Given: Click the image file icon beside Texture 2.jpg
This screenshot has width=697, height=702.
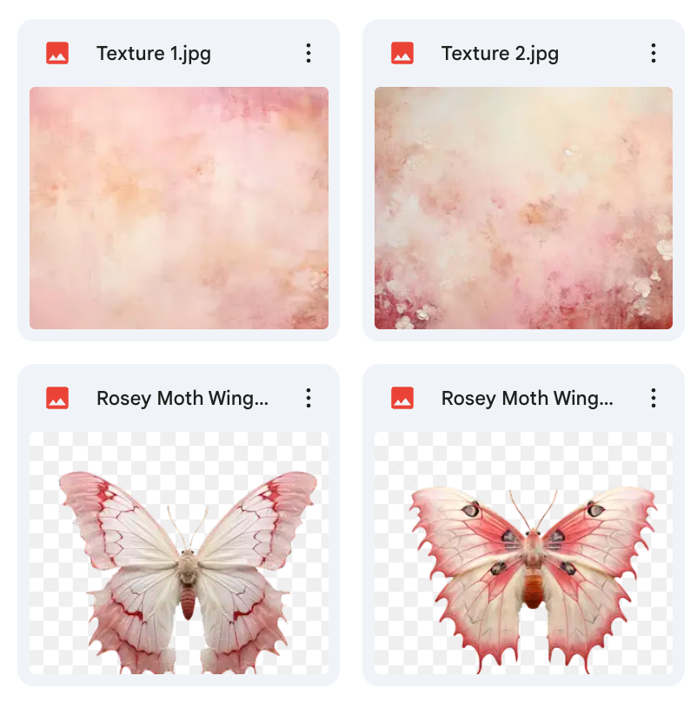Looking at the screenshot, I should (402, 53).
